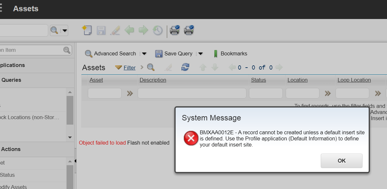This screenshot has height=189, width=387.
Task: Click the Filter link in Assets table
Action: coord(129,68)
